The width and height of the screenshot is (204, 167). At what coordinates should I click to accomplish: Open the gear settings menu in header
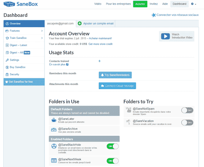[x=194, y=4]
